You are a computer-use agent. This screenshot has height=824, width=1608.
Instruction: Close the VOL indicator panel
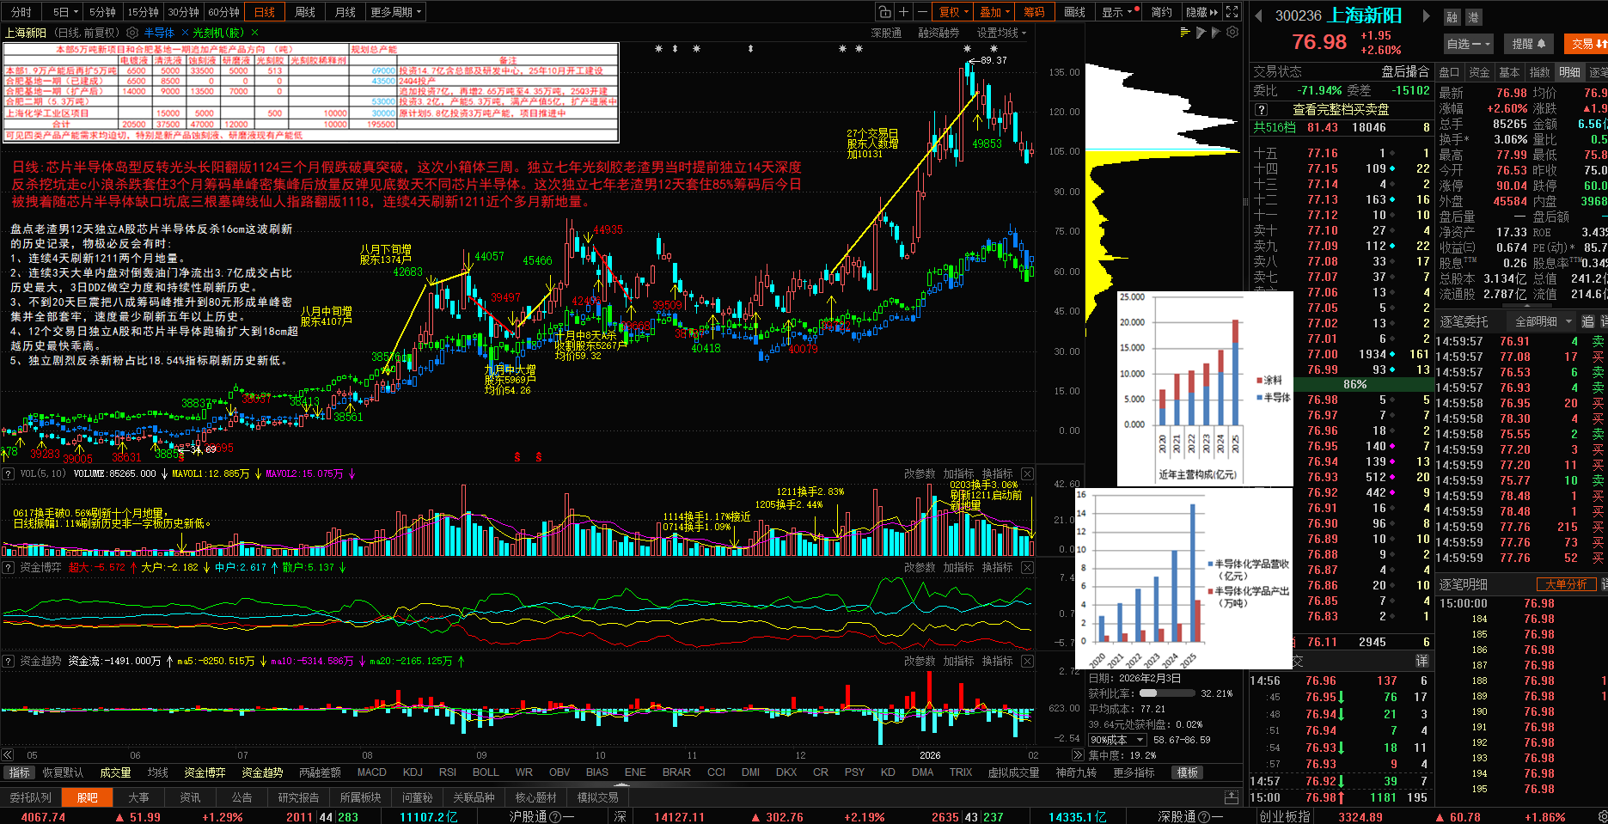pos(1027,473)
